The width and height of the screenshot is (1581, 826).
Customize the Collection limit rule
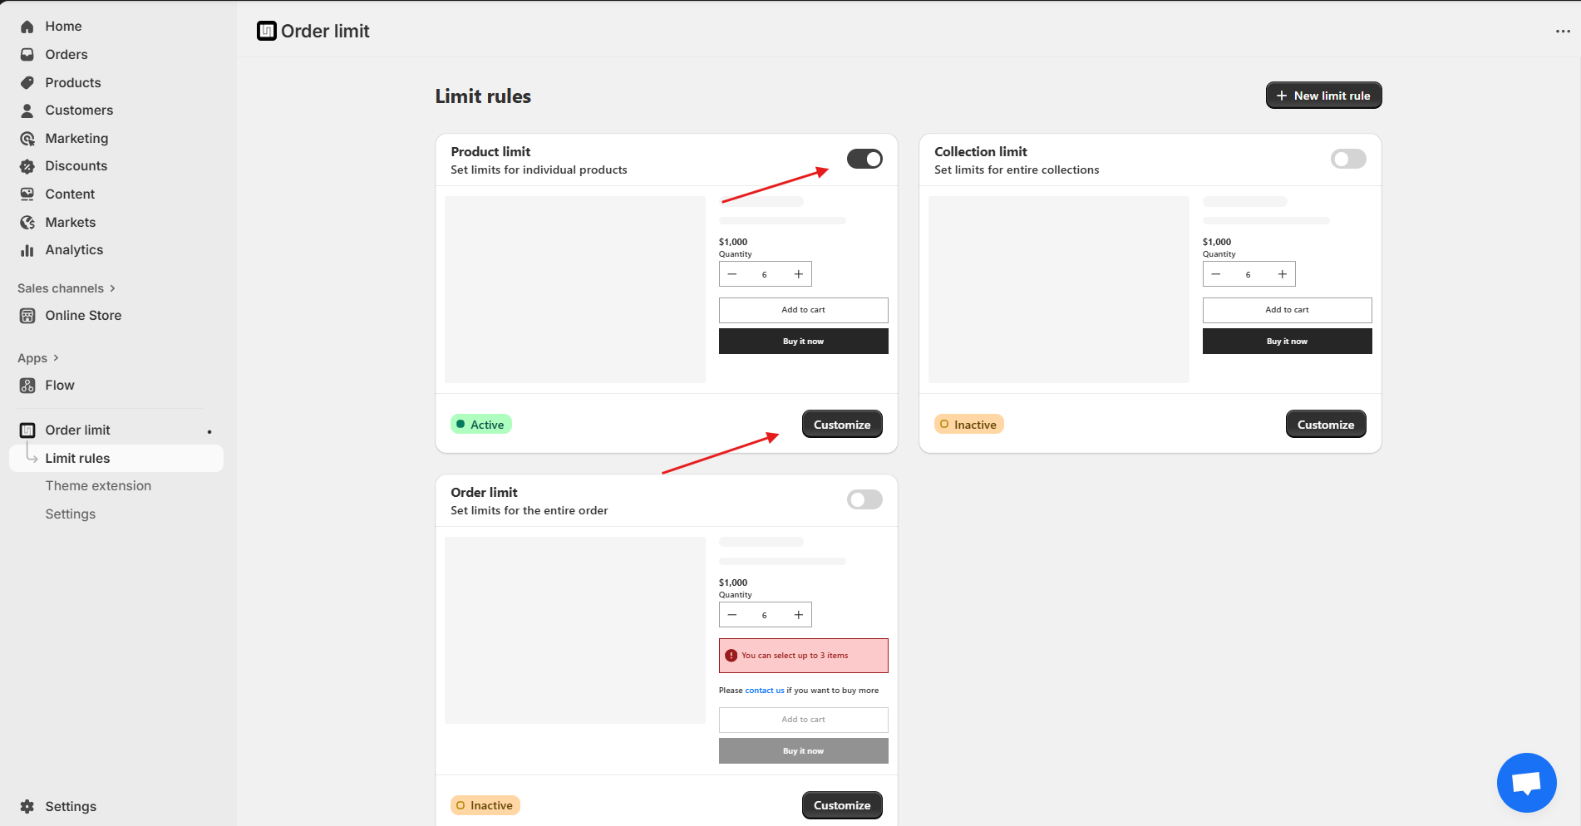tap(1326, 424)
